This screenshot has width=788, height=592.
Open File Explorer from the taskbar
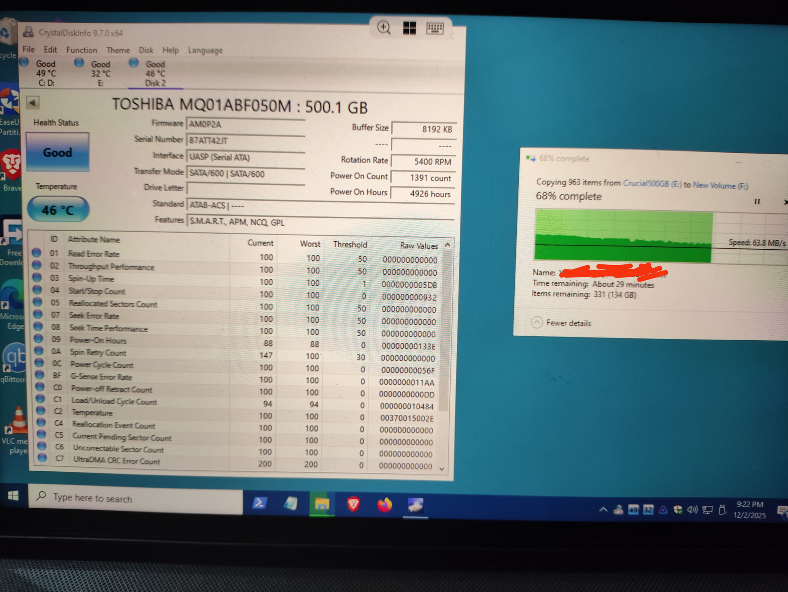pyautogui.click(x=322, y=504)
